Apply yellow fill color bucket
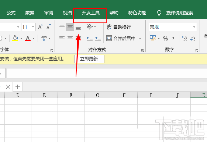The height and width of the screenshot is (142, 207). pos(15,38)
